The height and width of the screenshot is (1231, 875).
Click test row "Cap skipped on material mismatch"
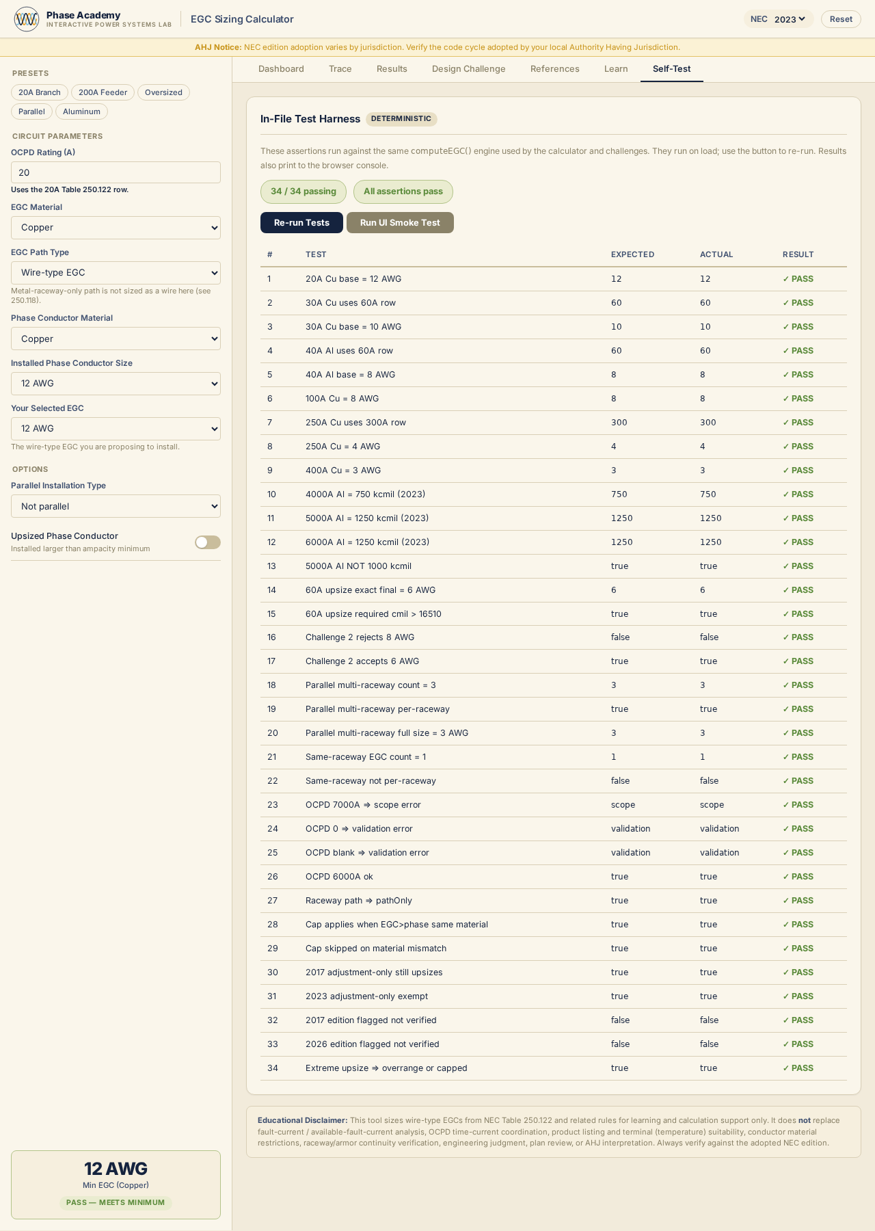[x=554, y=949]
